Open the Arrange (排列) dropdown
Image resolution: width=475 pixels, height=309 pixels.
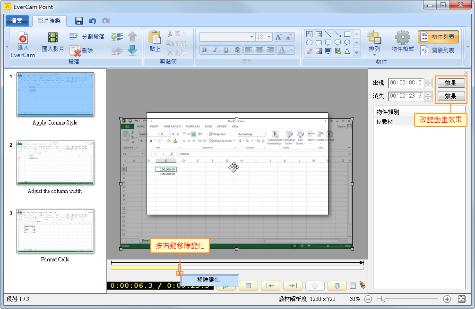pyautogui.click(x=374, y=42)
